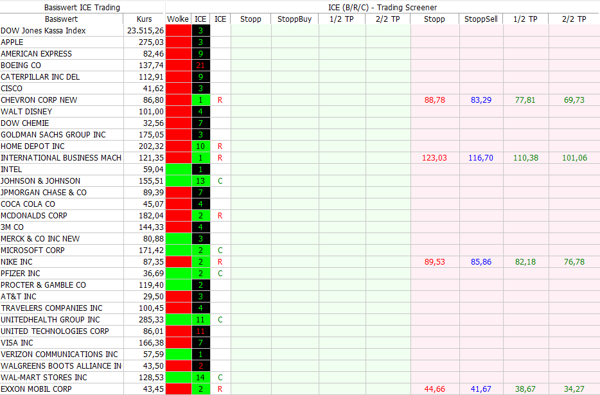
Task: Select MICROSOFT CORP entry
Action: (33, 250)
